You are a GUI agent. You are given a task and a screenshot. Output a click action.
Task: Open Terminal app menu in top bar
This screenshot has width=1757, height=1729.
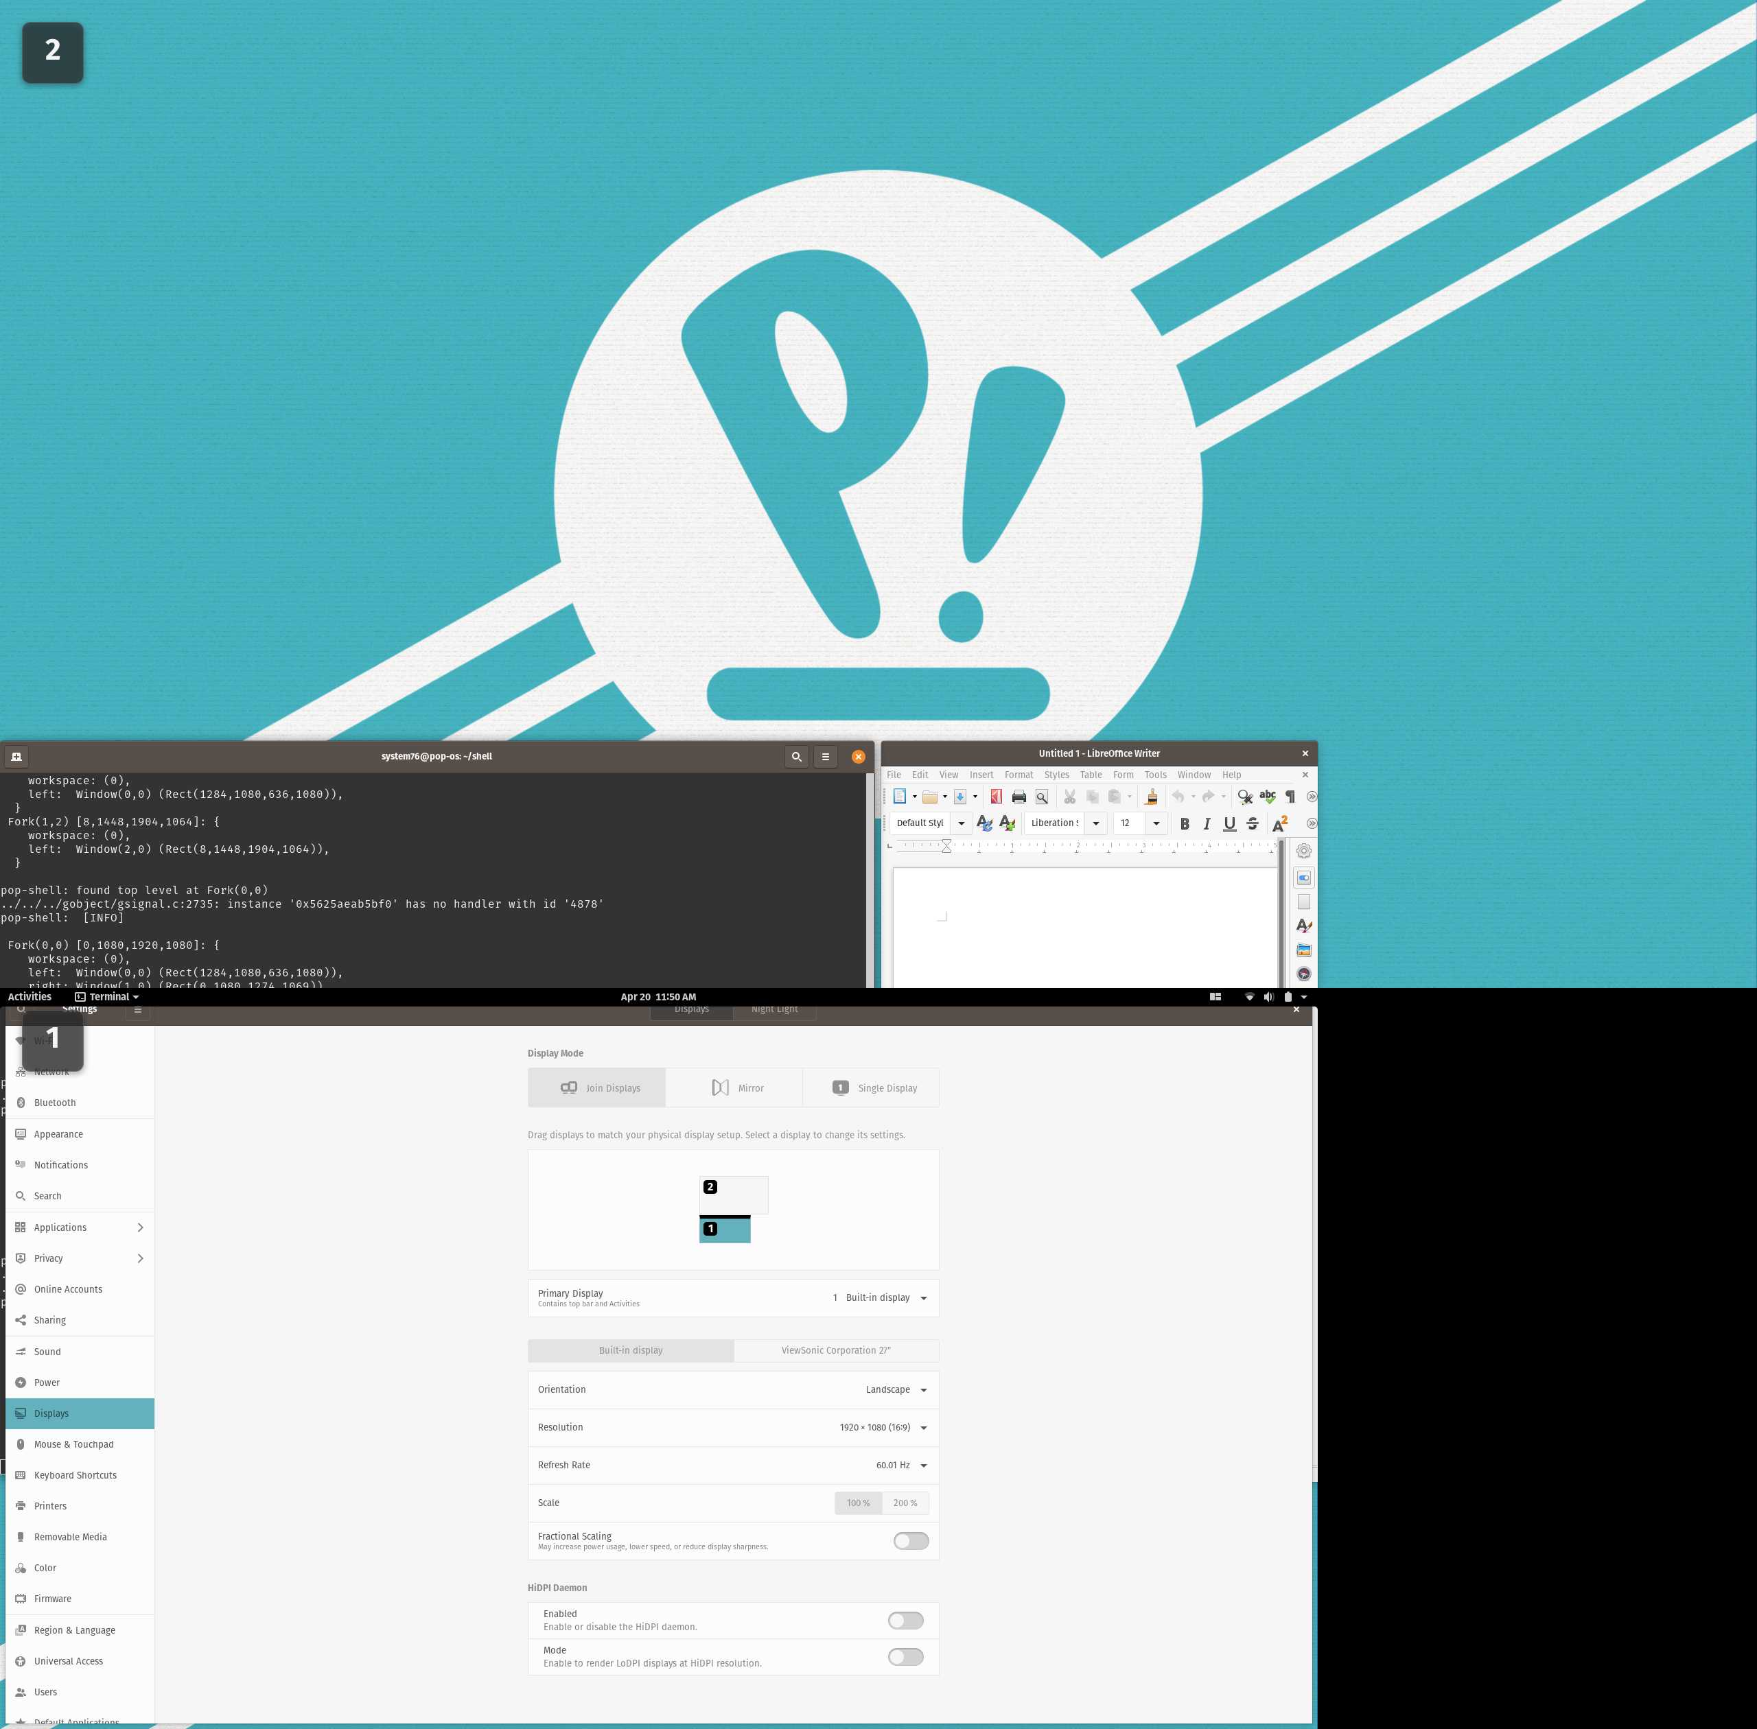(x=107, y=997)
